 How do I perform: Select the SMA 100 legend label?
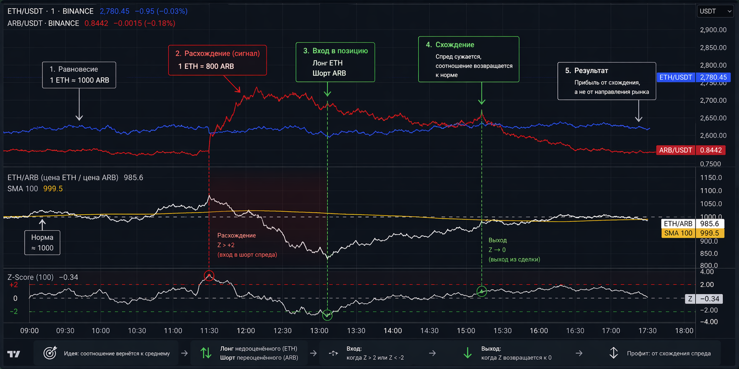(22, 189)
